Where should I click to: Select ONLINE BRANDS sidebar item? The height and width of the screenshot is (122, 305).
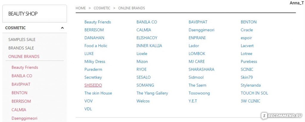(24, 57)
